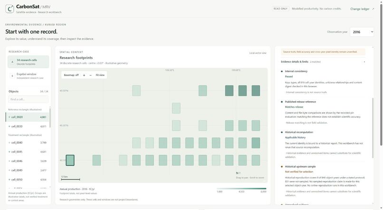Screen dimensions: 383x210
Task: Click the orange unverified source truth notice
Action: 323,52
